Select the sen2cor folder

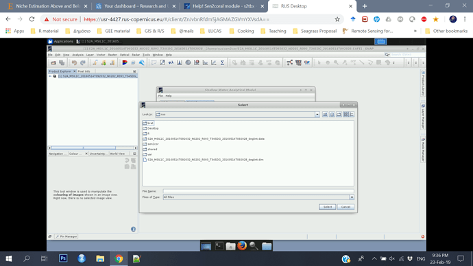(x=151, y=144)
